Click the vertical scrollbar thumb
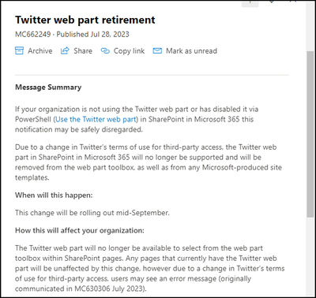Viewport: 316px width, 298px height. click(310, 134)
